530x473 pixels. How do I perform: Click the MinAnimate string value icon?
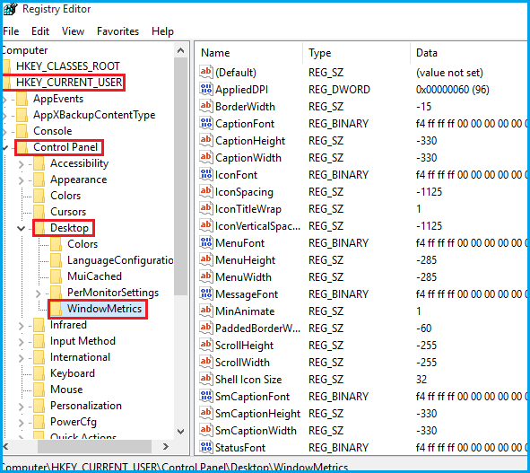(206, 311)
